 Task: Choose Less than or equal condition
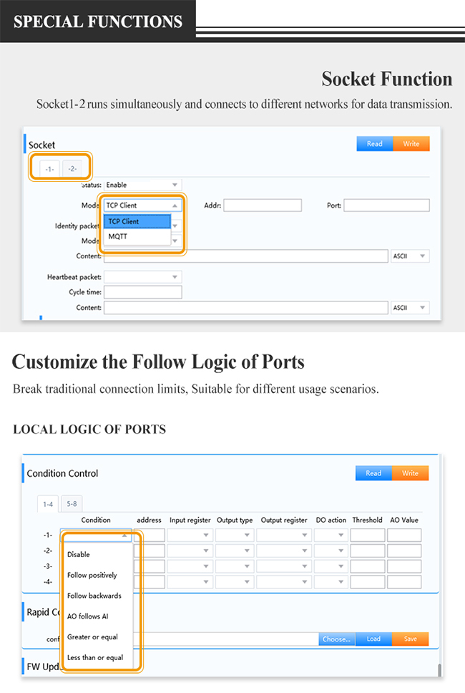point(95,658)
